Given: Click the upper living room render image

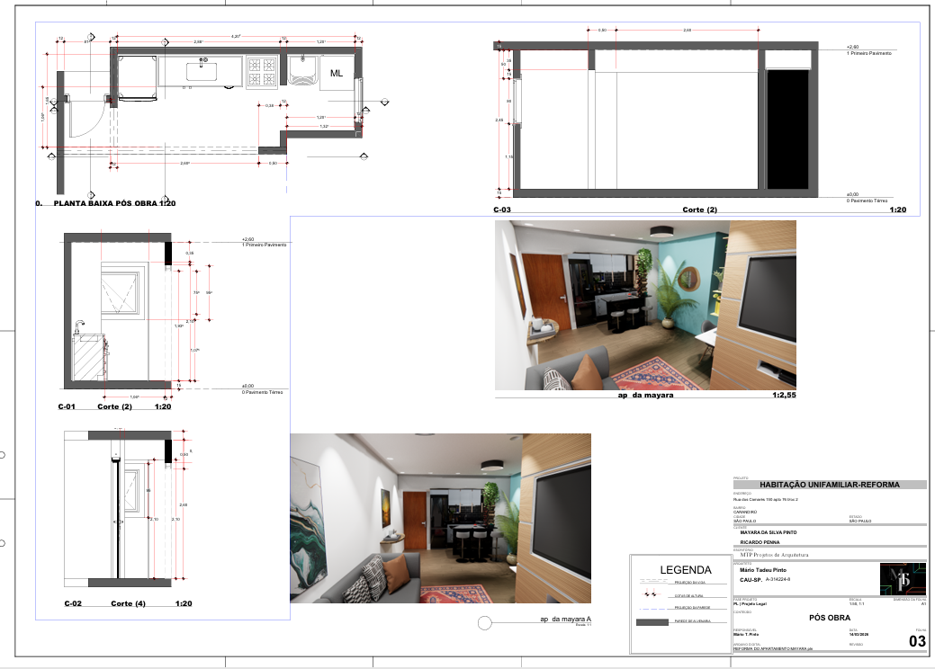Looking at the screenshot, I should (x=645, y=305).
